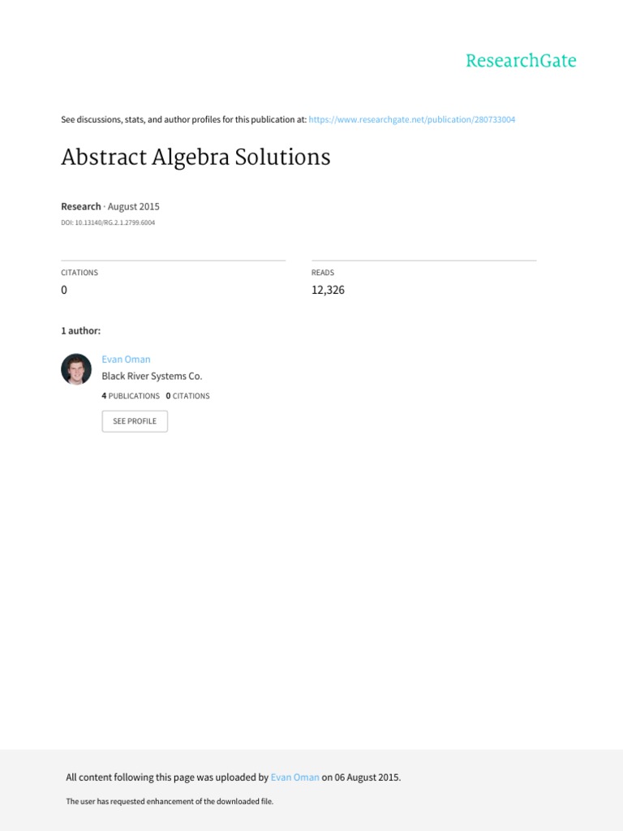Viewport: 623px width, 831px height.
Task: Open Evan Oman link beside the avatar
Action: click(x=126, y=360)
